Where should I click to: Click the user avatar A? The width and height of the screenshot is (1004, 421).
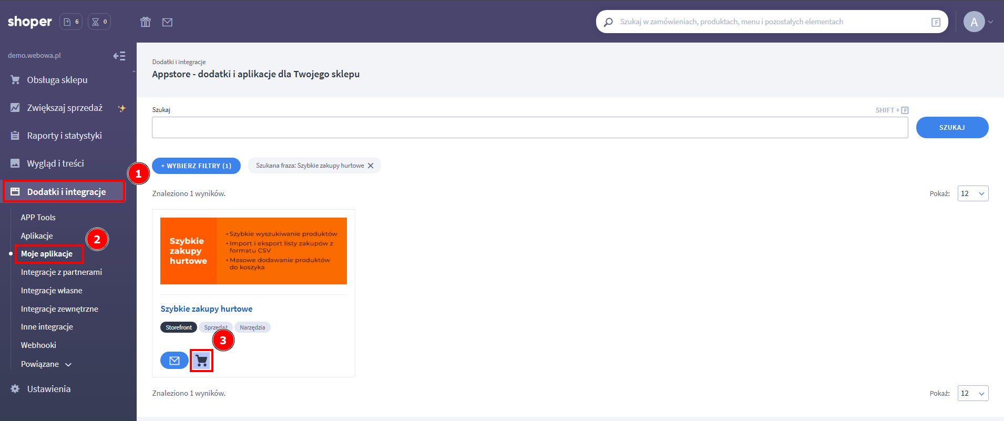pos(974,22)
